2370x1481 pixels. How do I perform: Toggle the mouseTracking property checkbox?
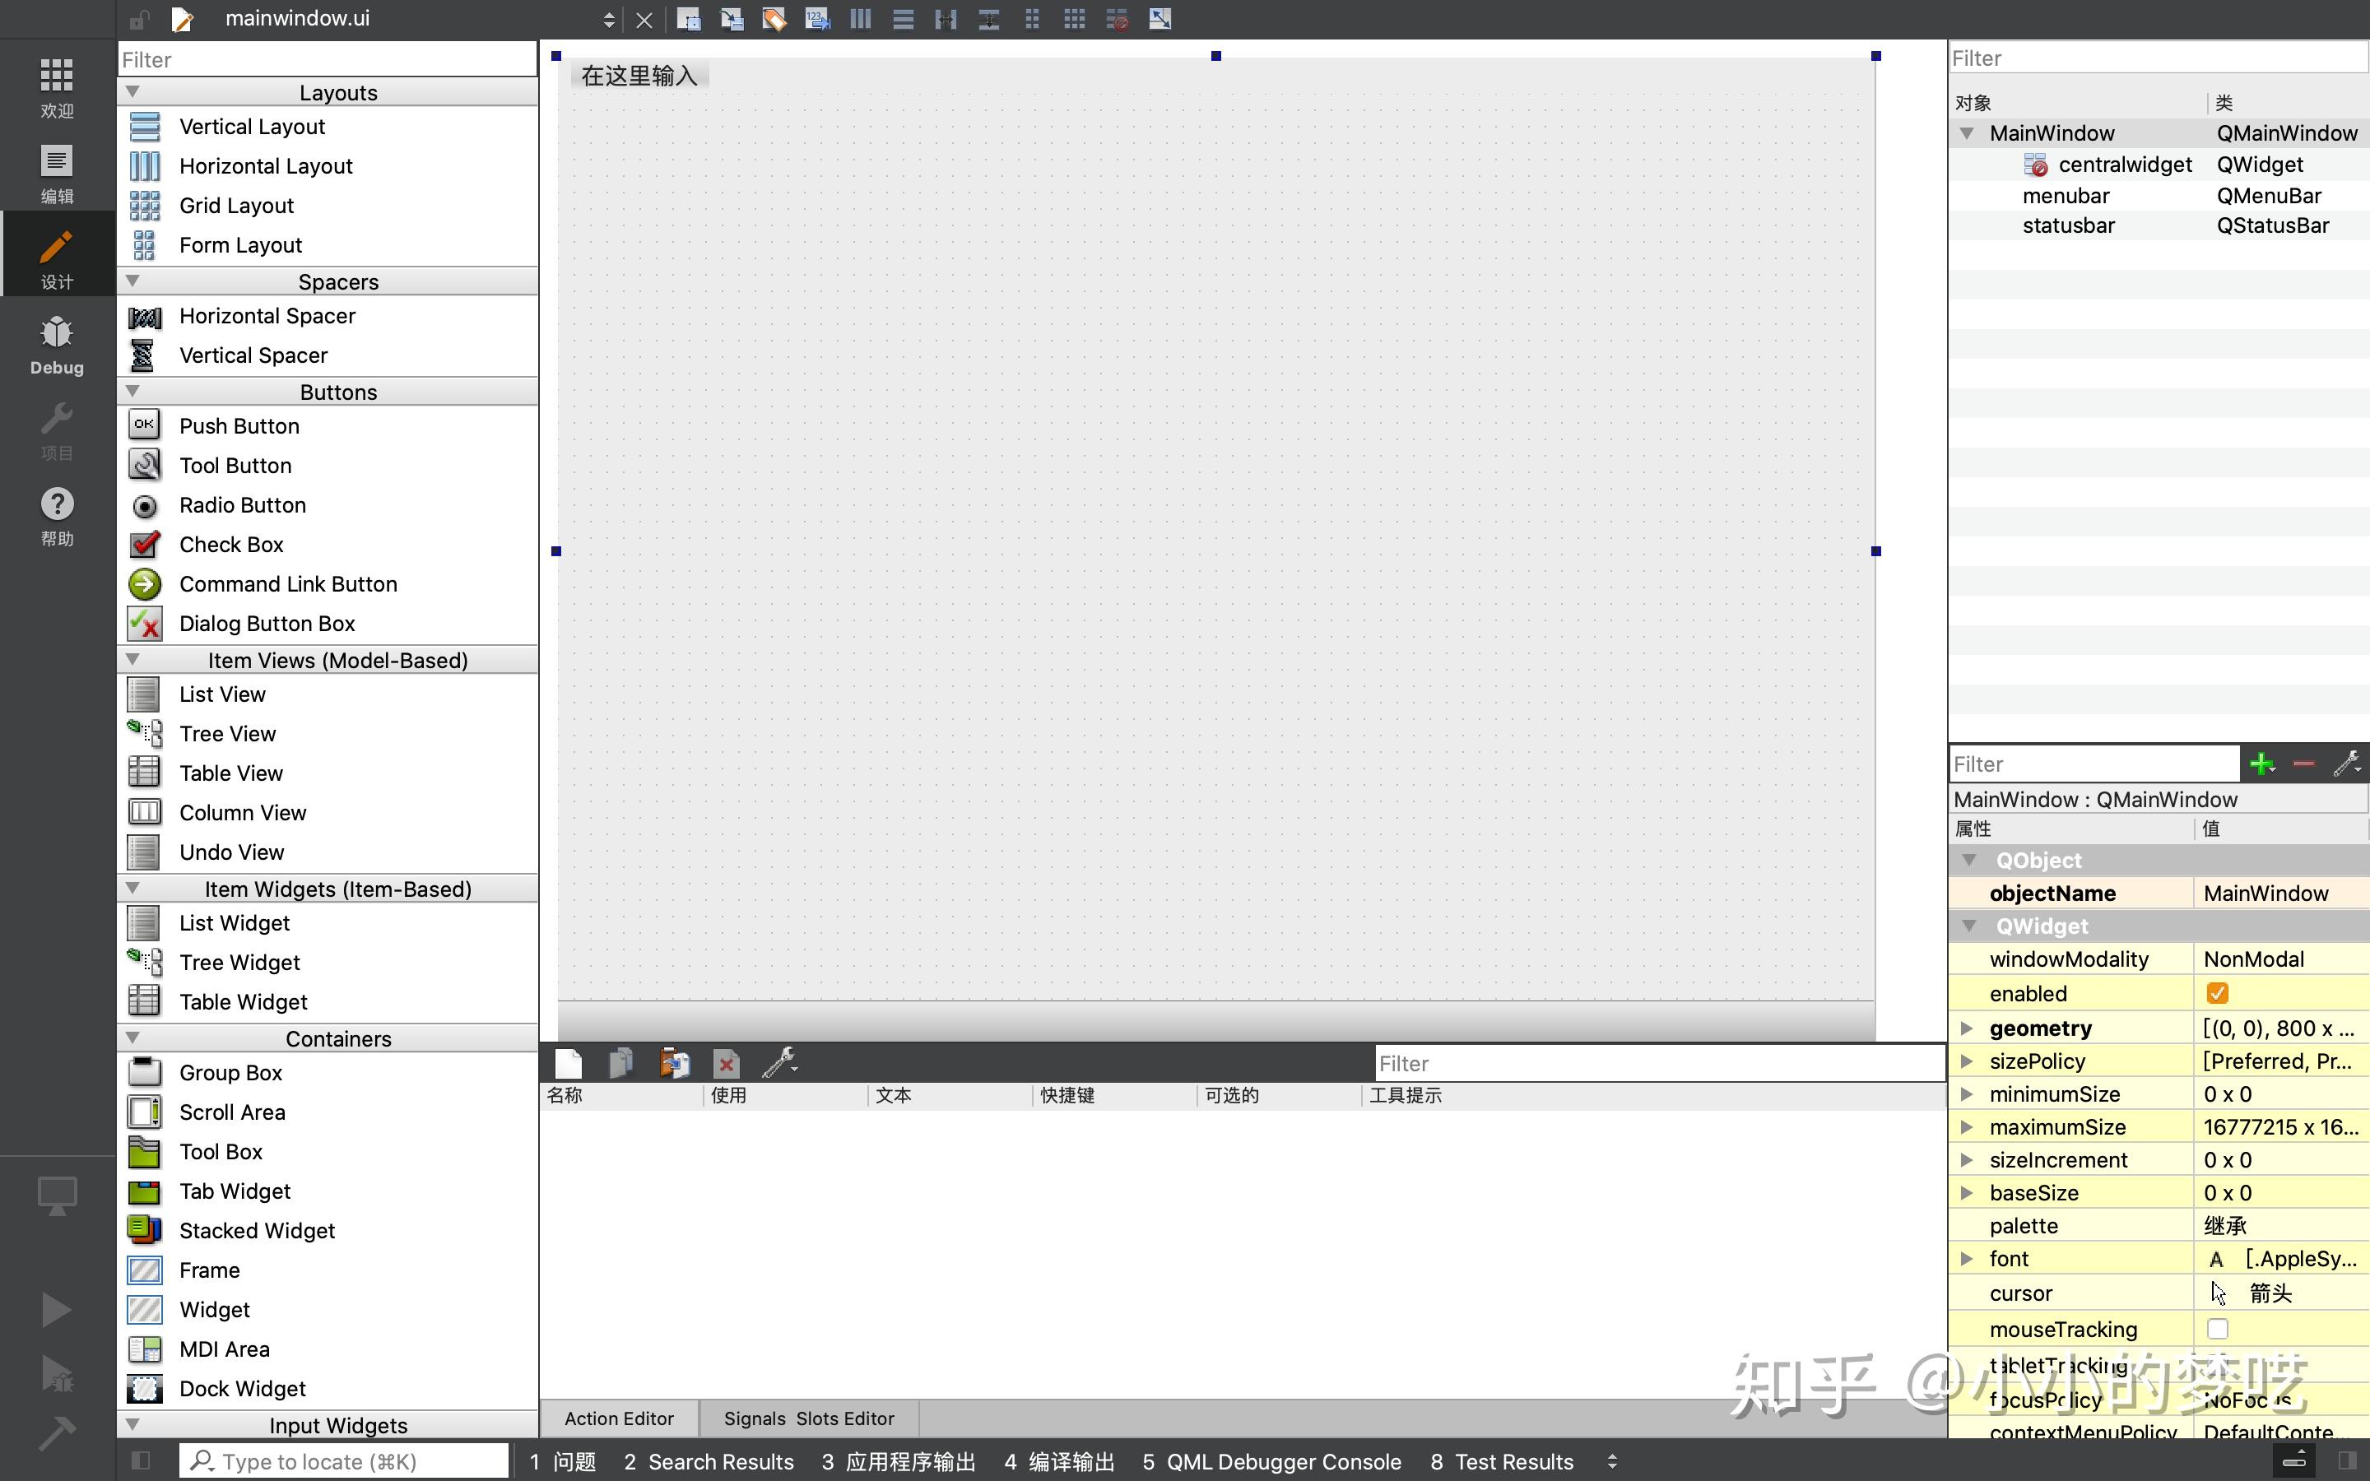point(2217,1329)
